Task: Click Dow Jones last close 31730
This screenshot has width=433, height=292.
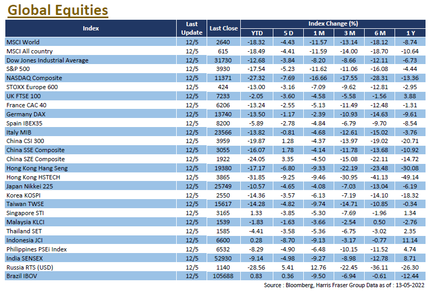Action: (223, 60)
